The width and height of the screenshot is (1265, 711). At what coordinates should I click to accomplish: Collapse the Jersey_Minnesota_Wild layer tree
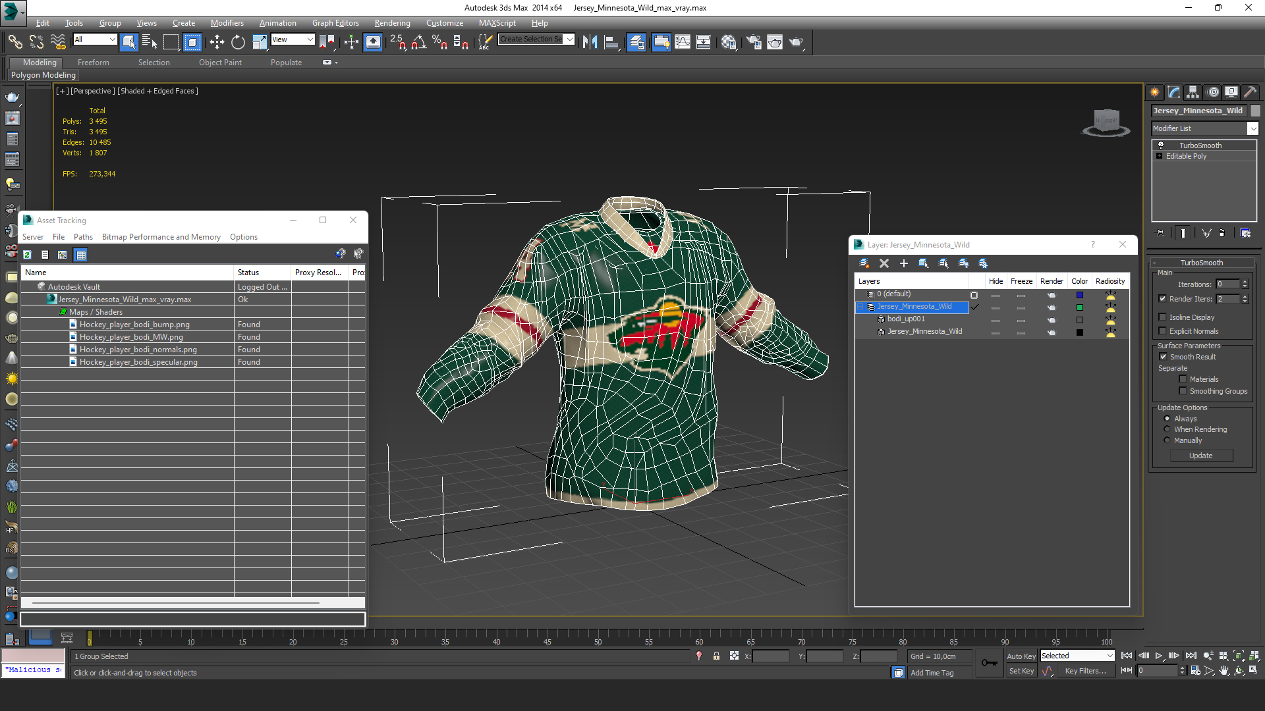860,307
